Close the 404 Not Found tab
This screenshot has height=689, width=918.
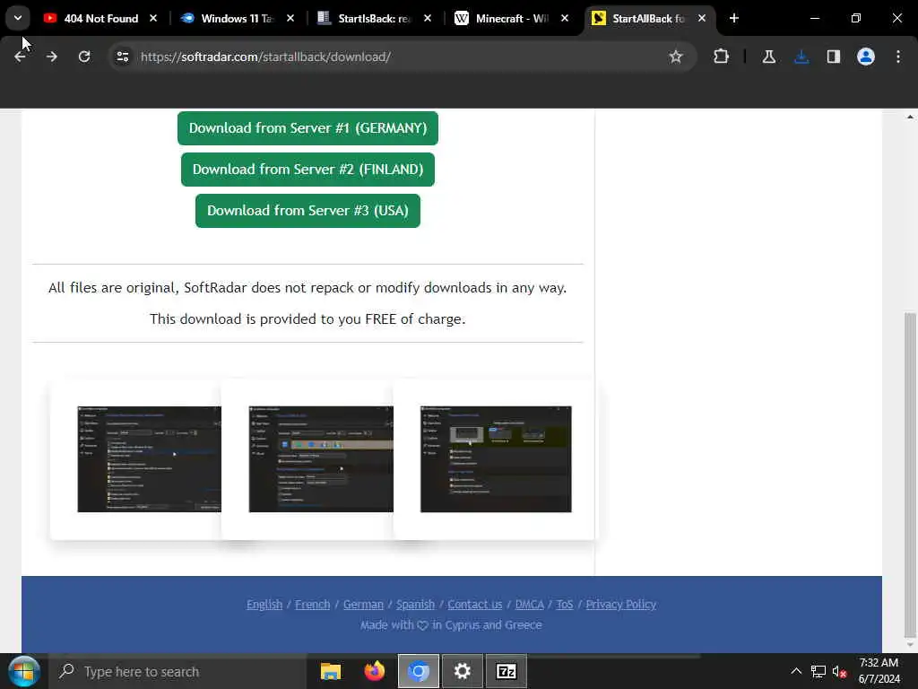(x=153, y=19)
